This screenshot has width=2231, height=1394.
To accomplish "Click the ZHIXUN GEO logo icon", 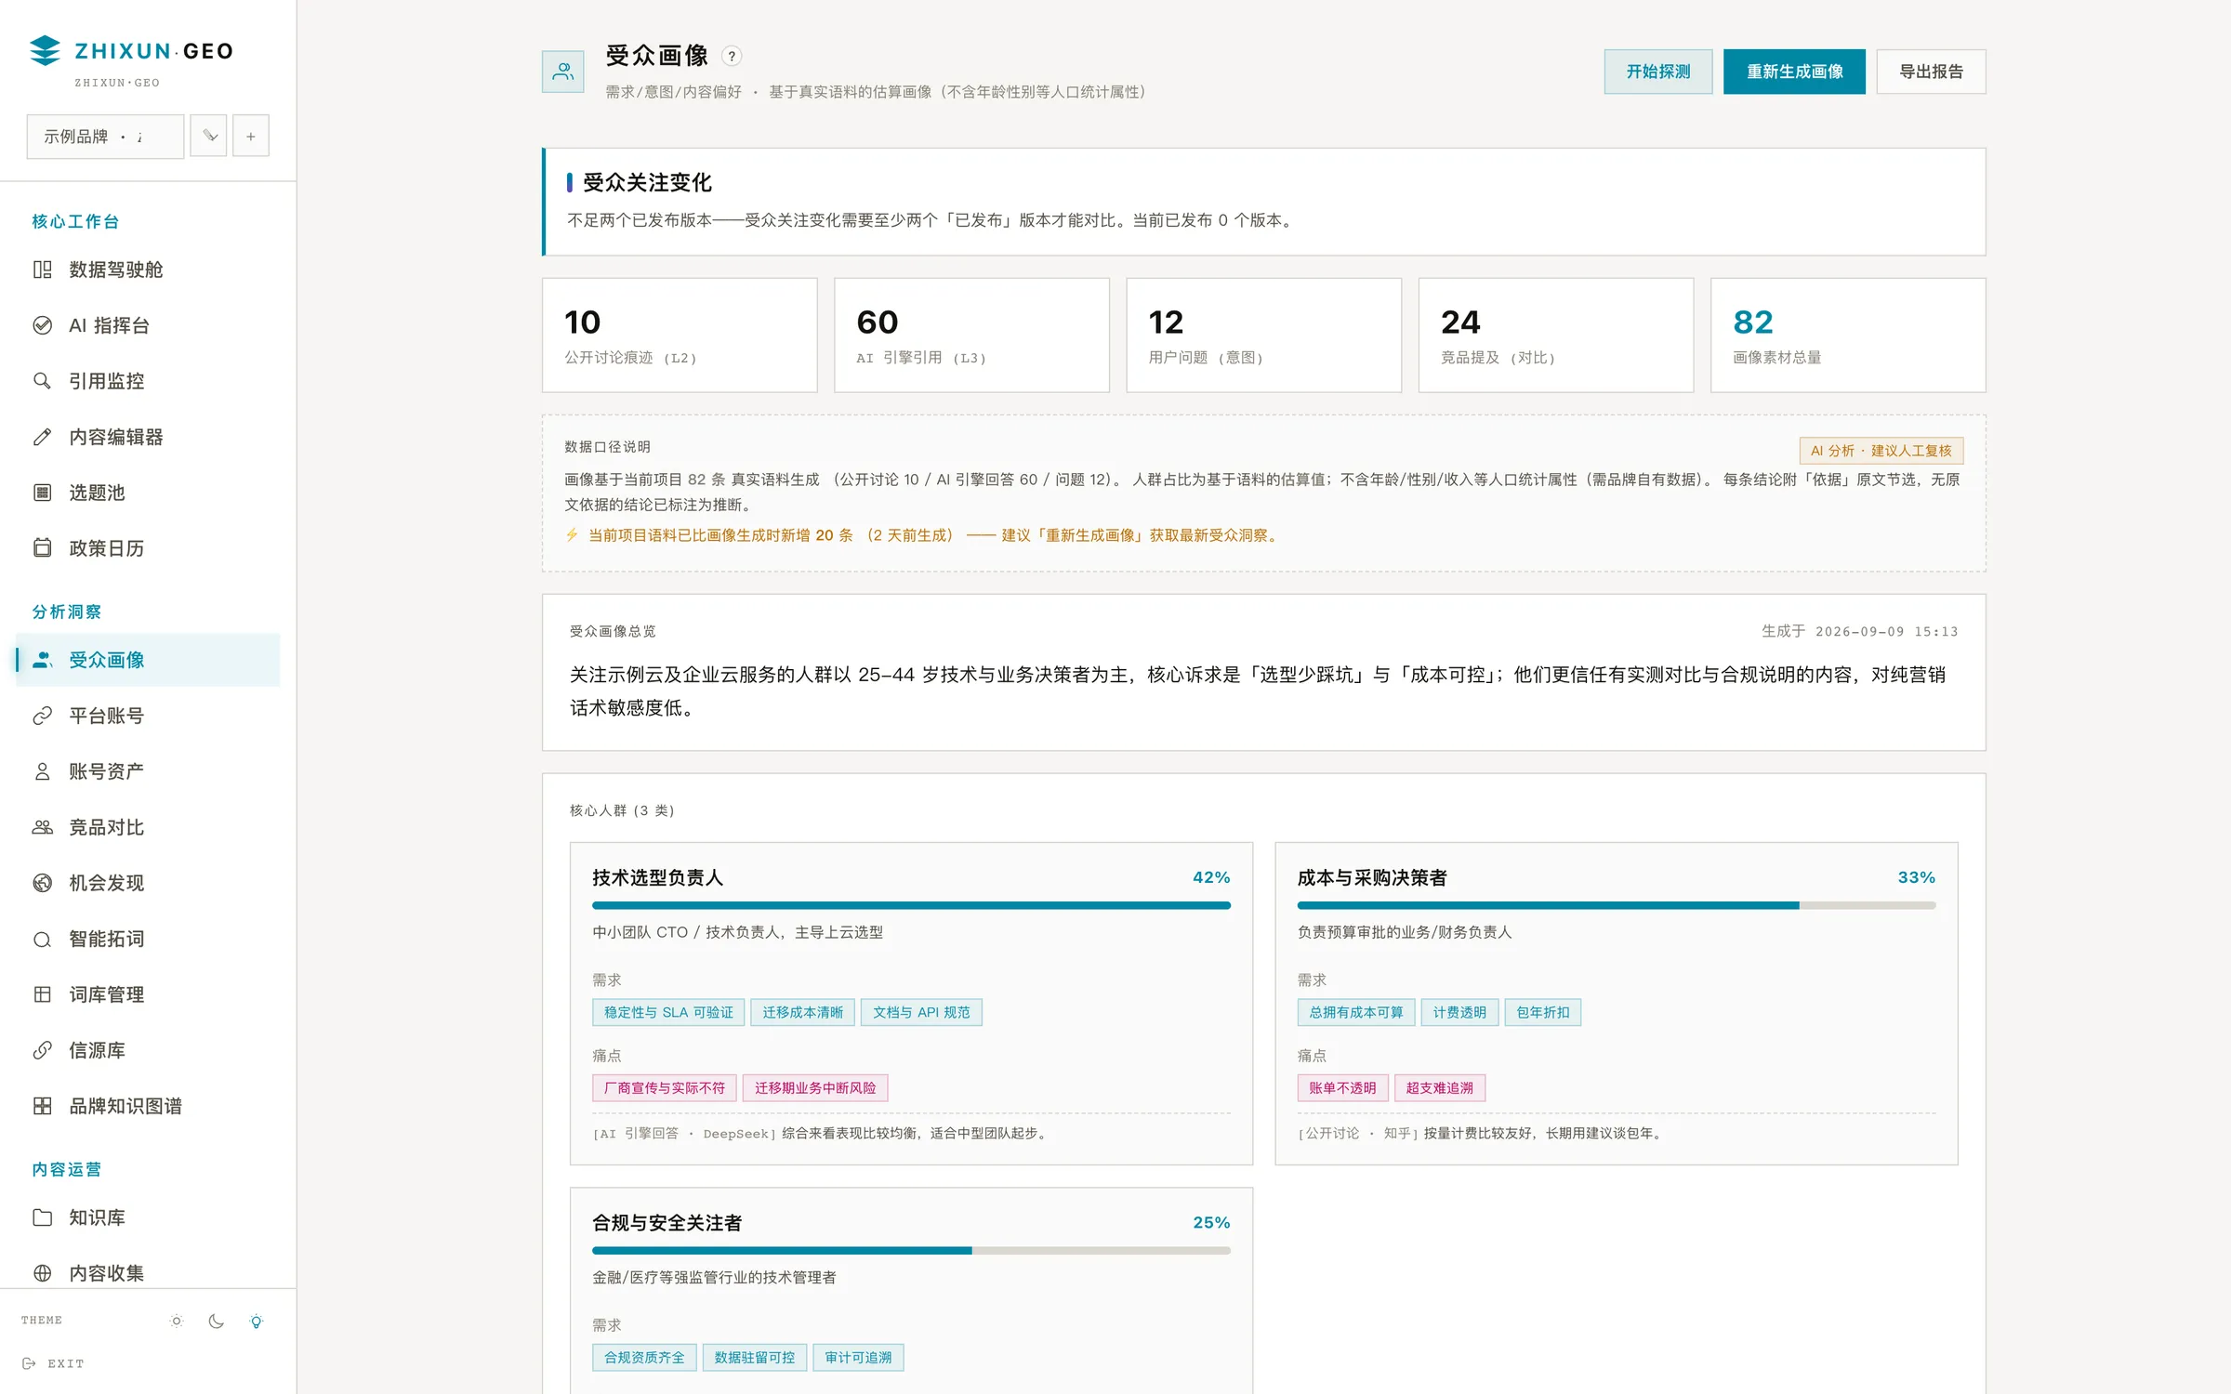I will tap(45, 50).
